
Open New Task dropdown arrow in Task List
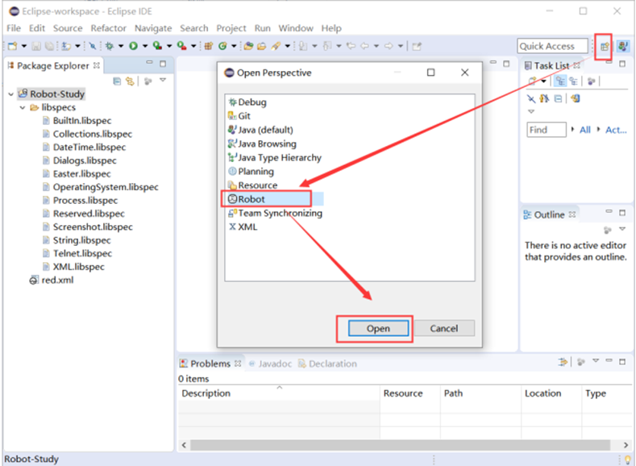click(x=543, y=81)
